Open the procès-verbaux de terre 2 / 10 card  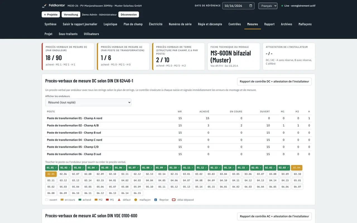(178, 56)
